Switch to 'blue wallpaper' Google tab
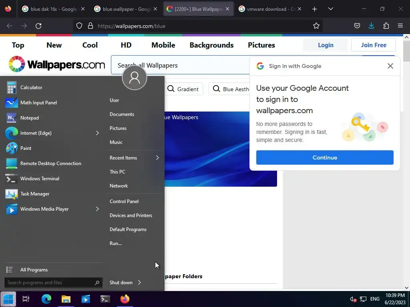Image resolution: width=410 pixels, height=307 pixels. [126, 9]
